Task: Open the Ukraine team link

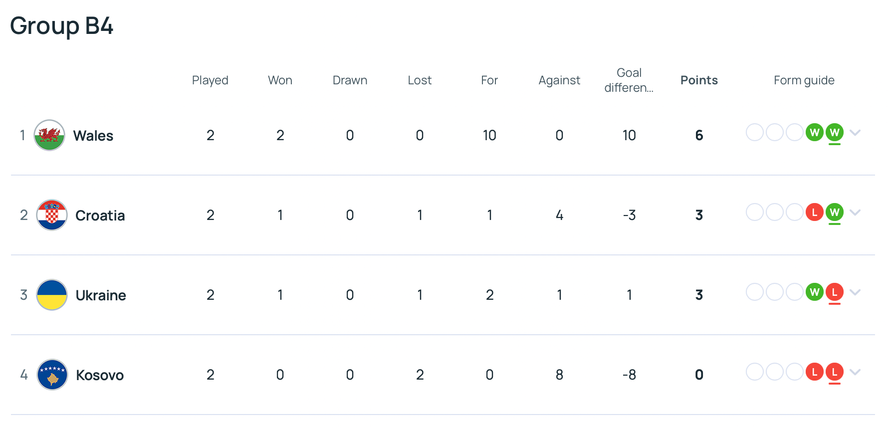Action: [101, 295]
